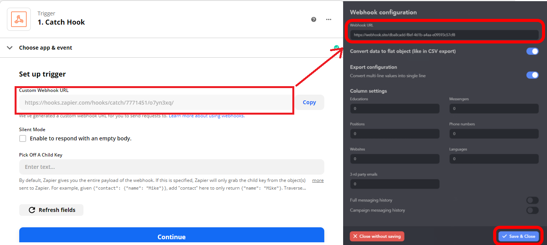This screenshot has width=547, height=245.
Task: Click the Educations column settings field
Action: click(x=395, y=108)
